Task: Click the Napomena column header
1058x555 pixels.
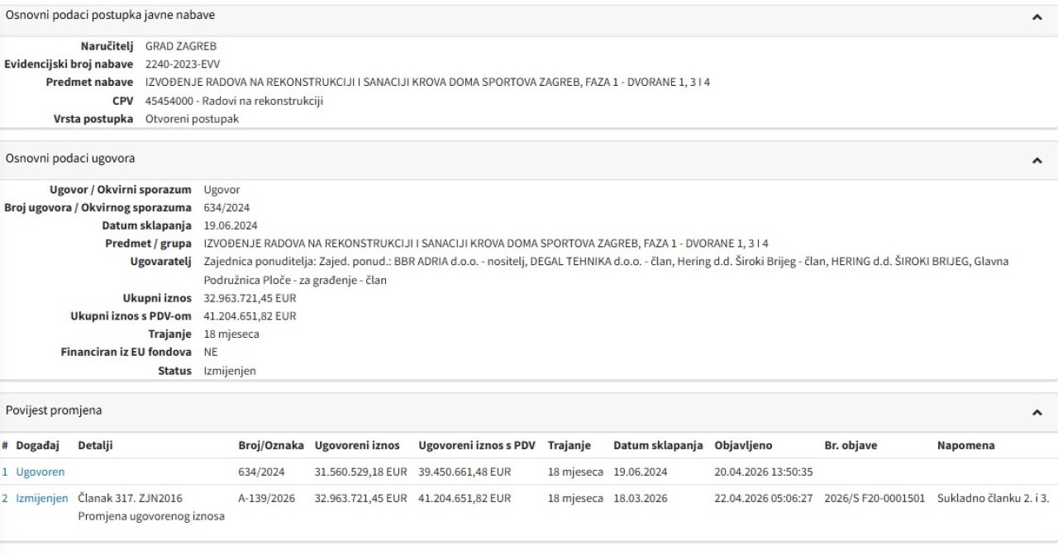Action: pos(965,445)
